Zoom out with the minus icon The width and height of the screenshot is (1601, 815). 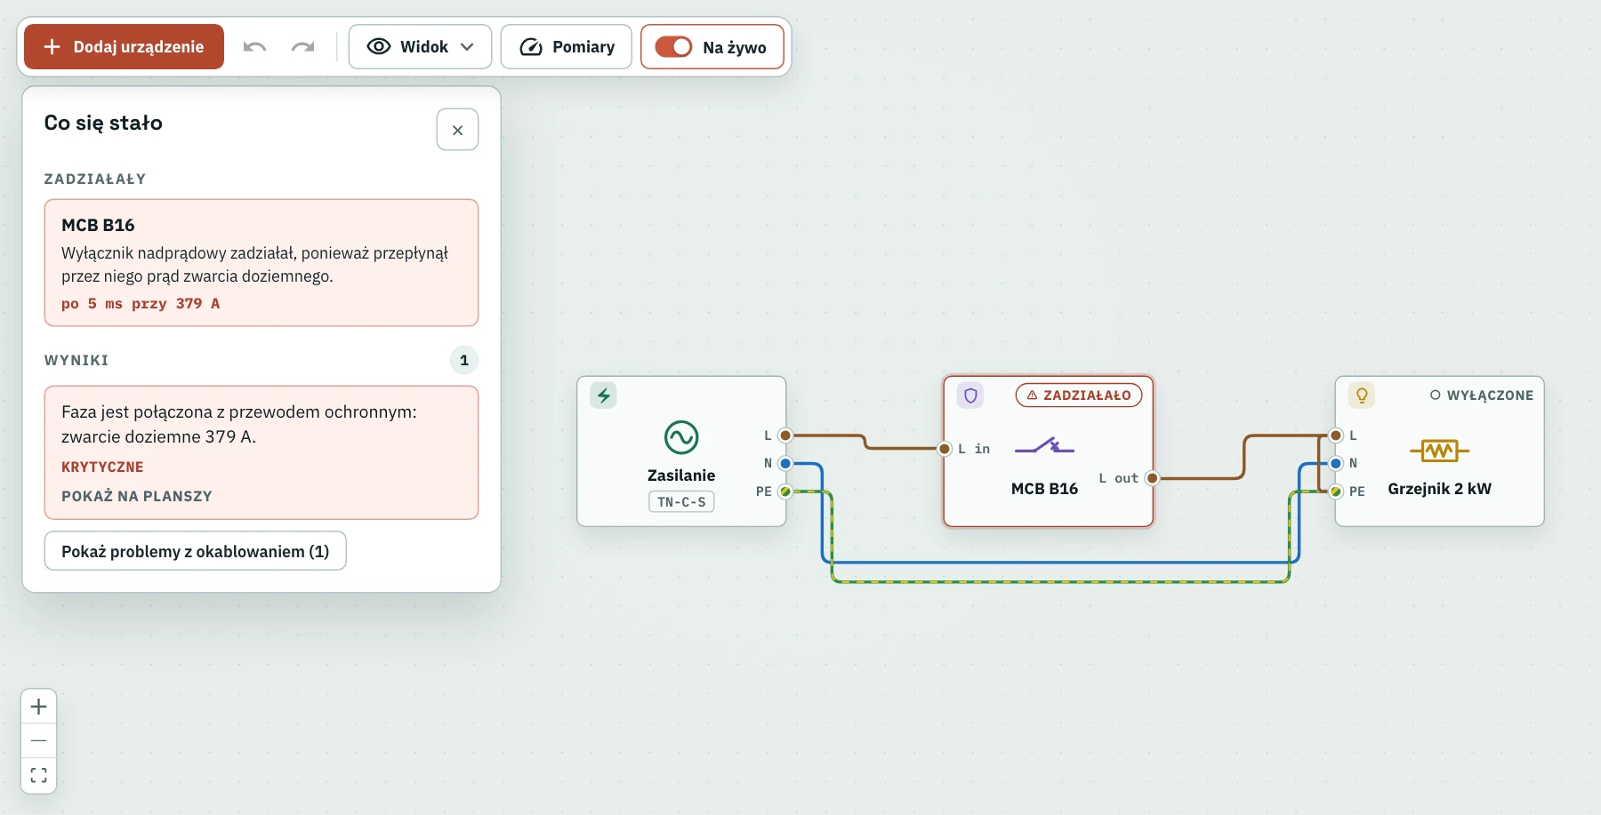tap(38, 740)
